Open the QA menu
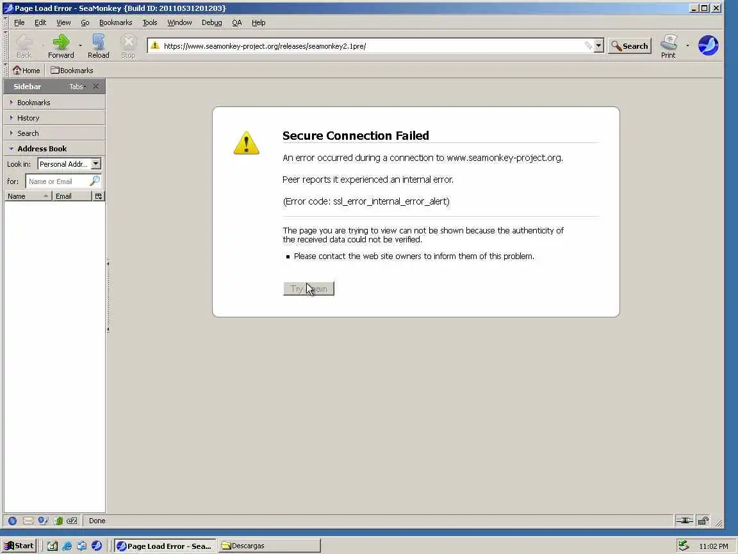 point(237,22)
